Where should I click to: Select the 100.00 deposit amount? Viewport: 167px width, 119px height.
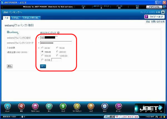point(42,52)
